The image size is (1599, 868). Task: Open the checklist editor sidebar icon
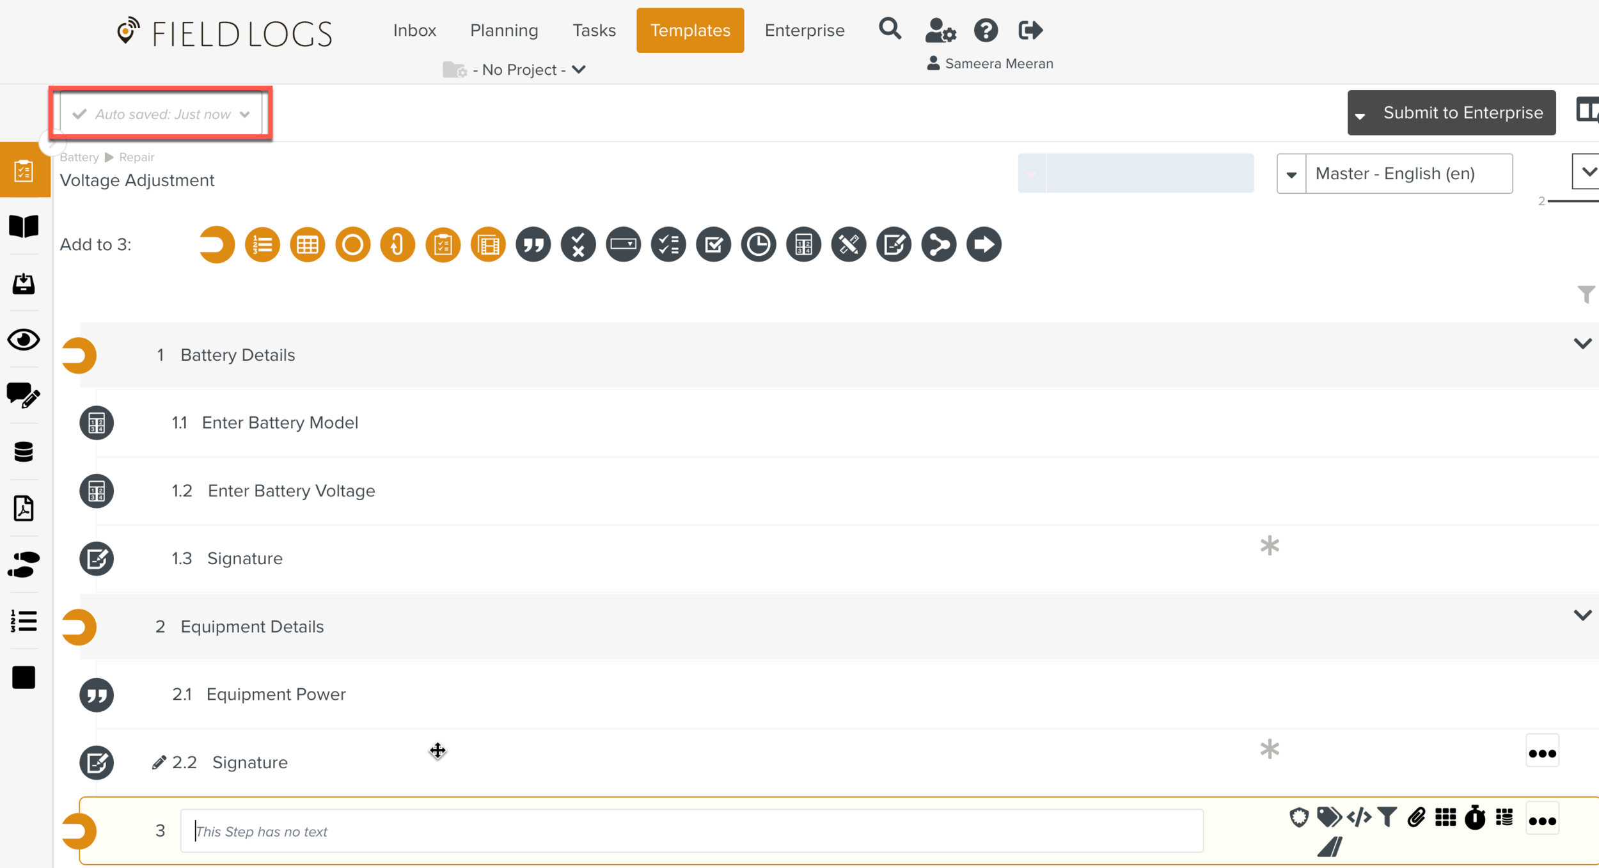tap(24, 171)
